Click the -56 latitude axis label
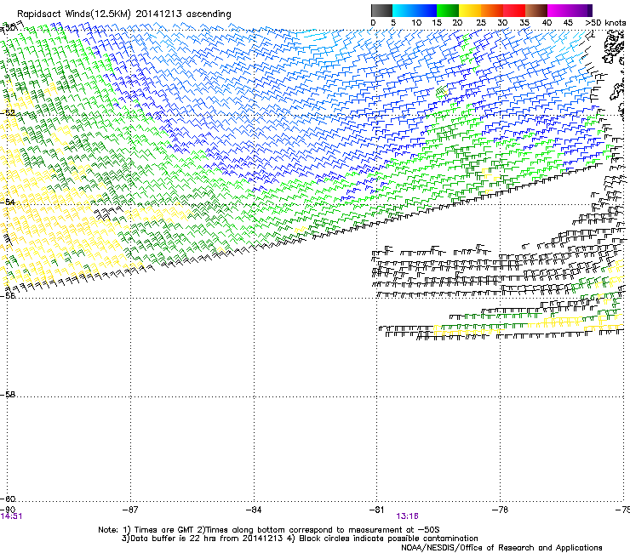This screenshot has width=630, height=553. tap(8, 296)
